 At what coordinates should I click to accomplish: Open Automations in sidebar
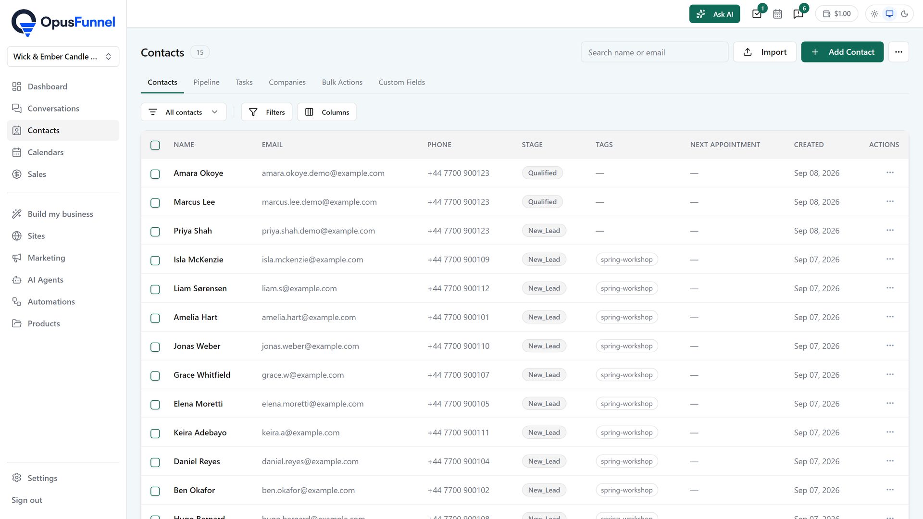63,302
